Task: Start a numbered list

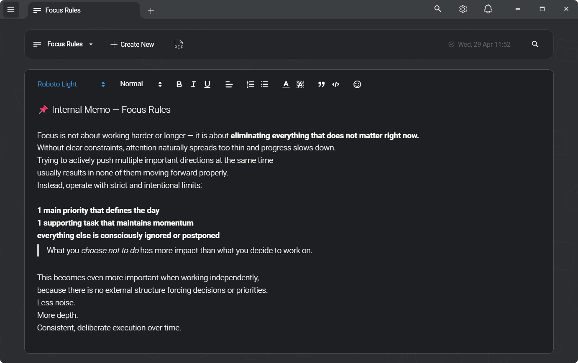Action: (x=250, y=84)
